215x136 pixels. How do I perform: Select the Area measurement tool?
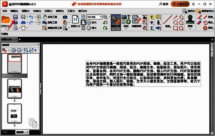(x=209, y=28)
